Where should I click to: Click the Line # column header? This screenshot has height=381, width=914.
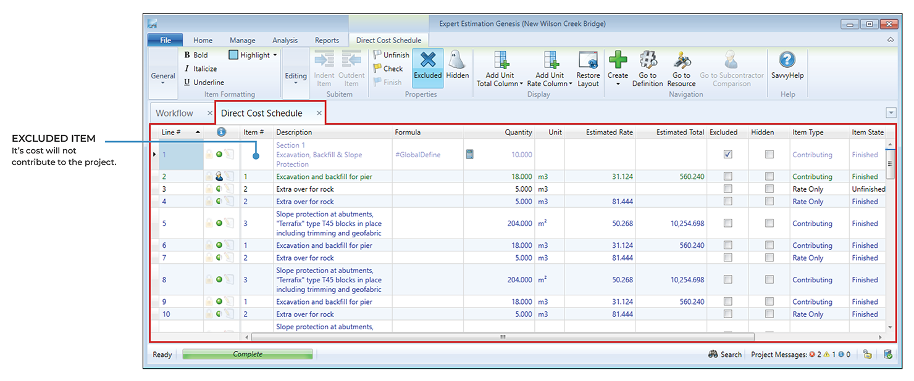click(172, 132)
